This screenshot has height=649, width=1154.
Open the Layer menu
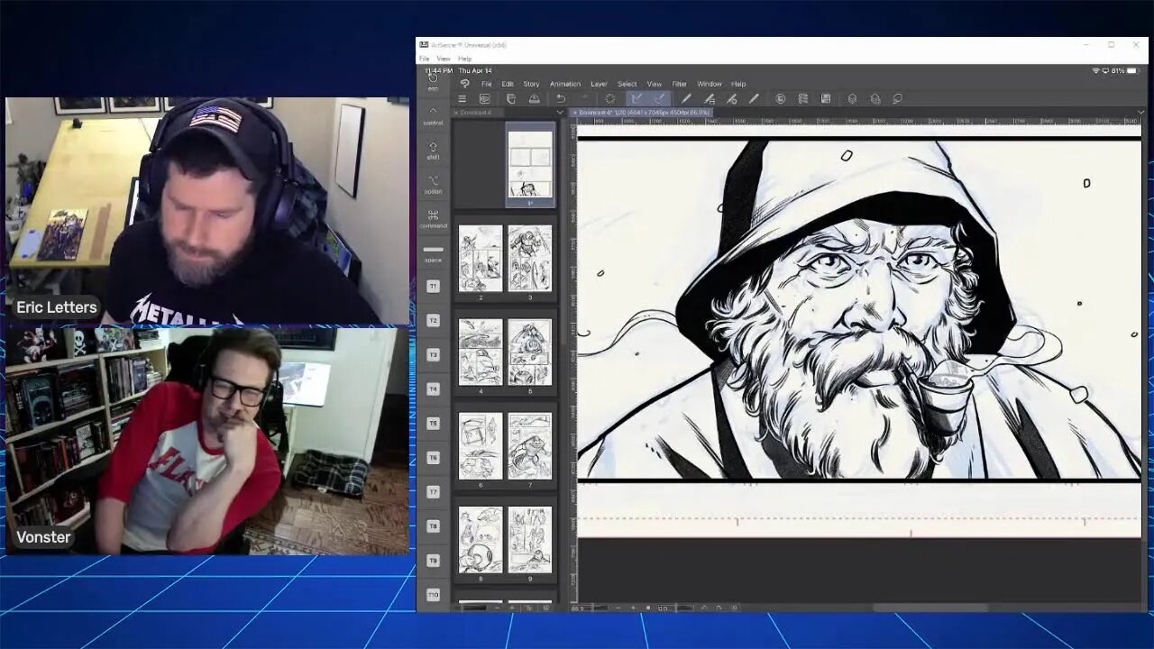599,84
